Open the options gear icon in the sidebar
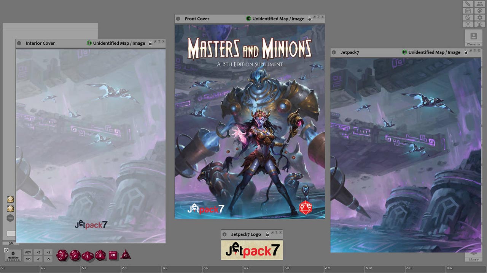The image size is (487, 273). click(480, 17)
